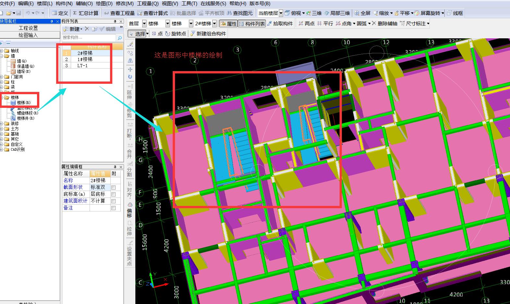Click 偏移 offset tool in vertical toolbar
The image size is (510, 304).
[x=130, y=210]
